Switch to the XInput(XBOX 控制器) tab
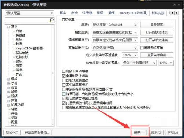 tap(133, 13)
